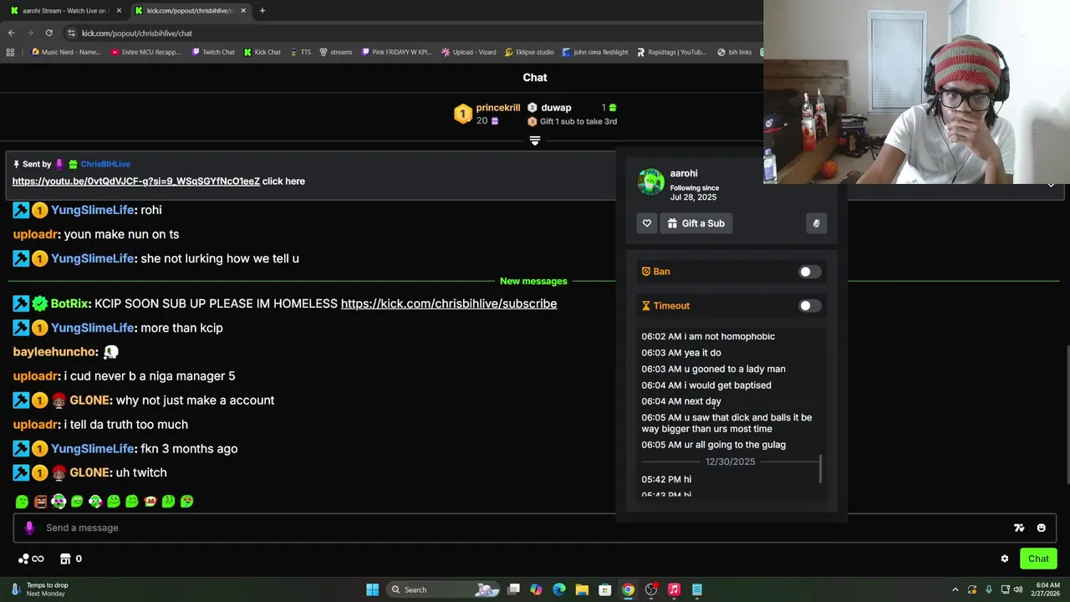Select the kick.com popout chat tab
This screenshot has width=1070, height=602.
point(189,10)
